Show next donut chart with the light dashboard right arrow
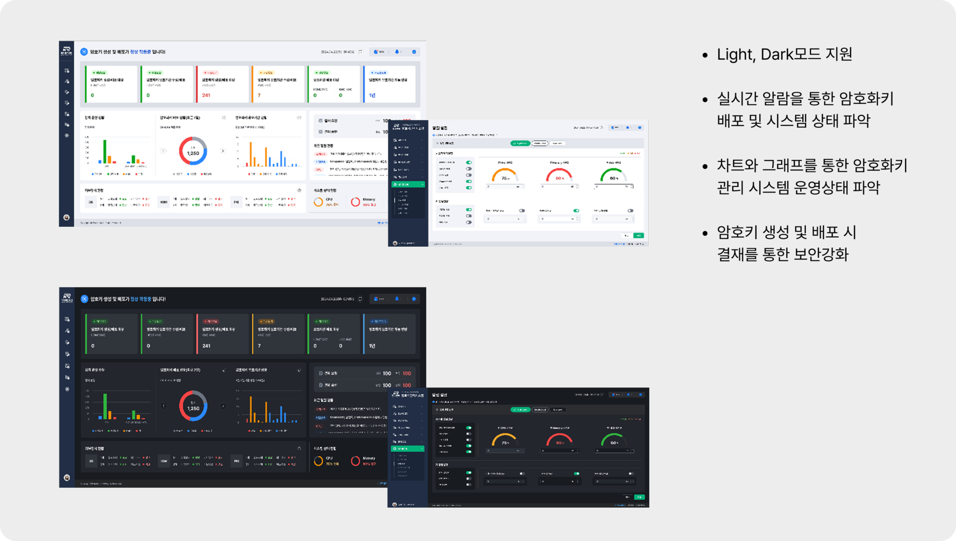The width and height of the screenshot is (956, 541). (223, 151)
